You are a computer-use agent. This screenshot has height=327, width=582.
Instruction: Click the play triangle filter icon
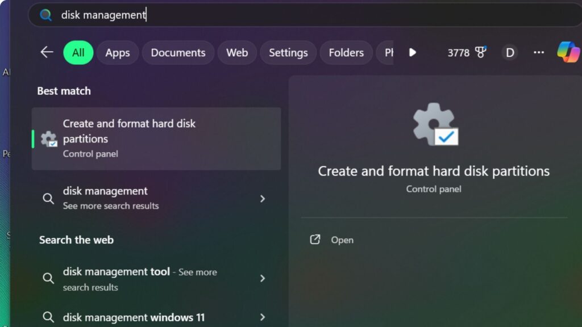pyautogui.click(x=413, y=52)
